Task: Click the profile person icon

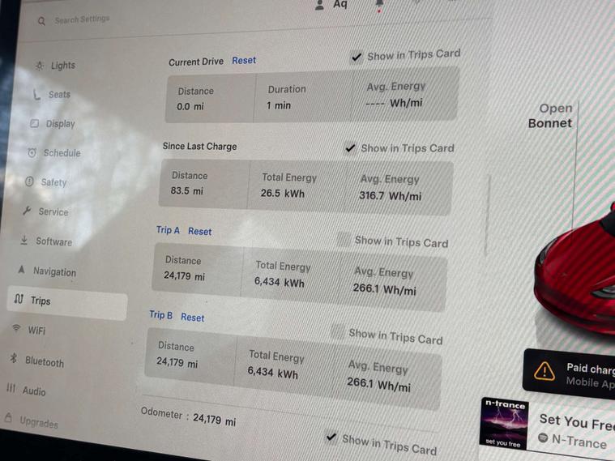Action: tap(320, 5)
